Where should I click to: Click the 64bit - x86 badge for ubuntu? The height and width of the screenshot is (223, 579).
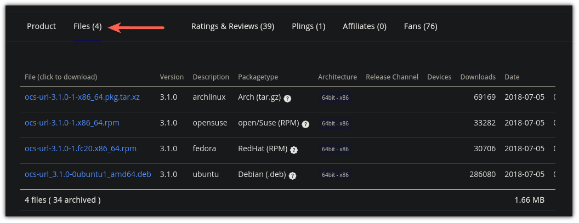(335, 175)
